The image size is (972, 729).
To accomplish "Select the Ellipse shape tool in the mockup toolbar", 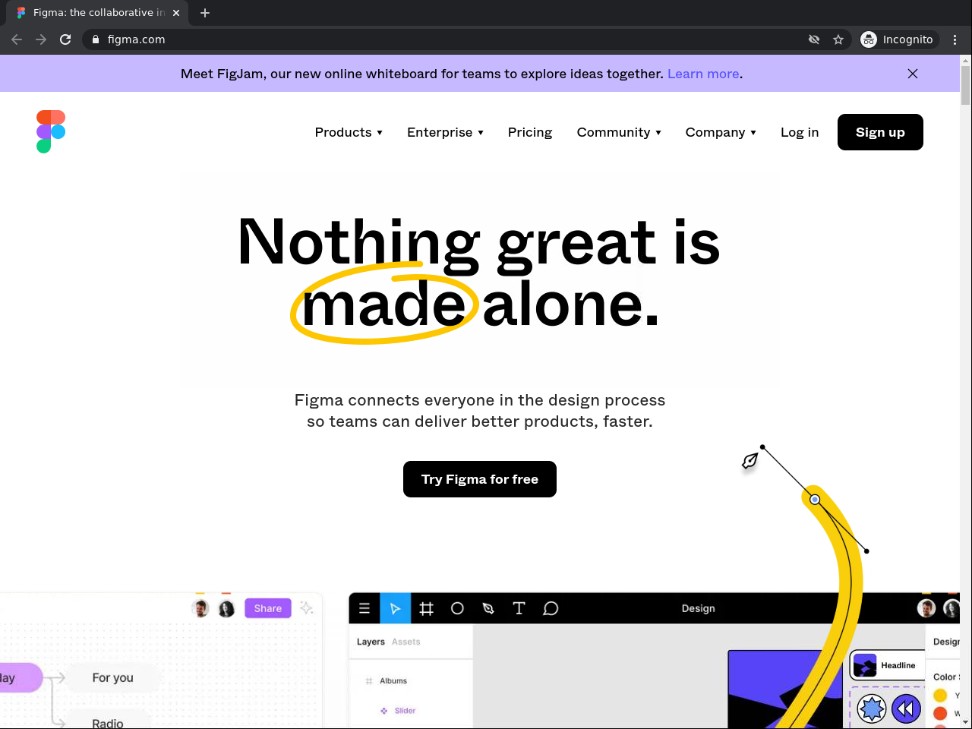I will pos(457,608).
